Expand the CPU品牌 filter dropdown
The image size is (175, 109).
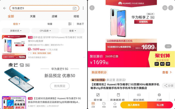[x=45, y=31]
